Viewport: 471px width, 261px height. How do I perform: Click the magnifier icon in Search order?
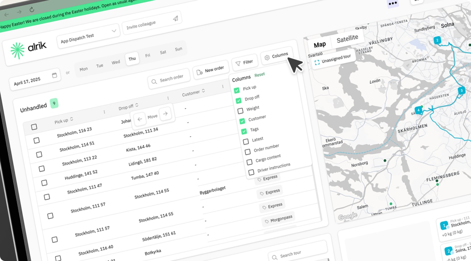tap(154, 82)
